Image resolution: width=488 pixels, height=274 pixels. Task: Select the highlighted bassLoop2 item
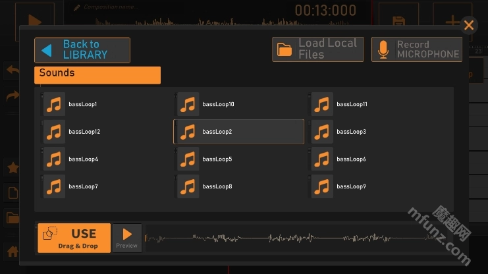238,132
